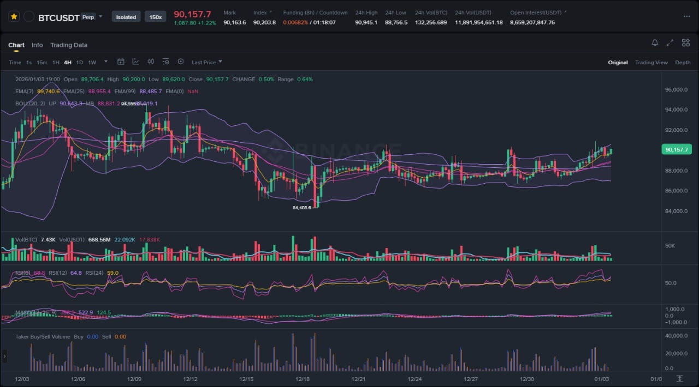This screenshot has width=699, height=387.
Task: Click the current price tag 90,157.7 on axis
Action: [x=677, y=149]
